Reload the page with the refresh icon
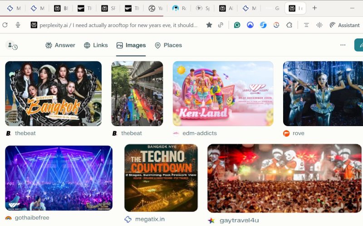Screen dimensions: 363x226 pyautogui.click(x=5, y=25)
